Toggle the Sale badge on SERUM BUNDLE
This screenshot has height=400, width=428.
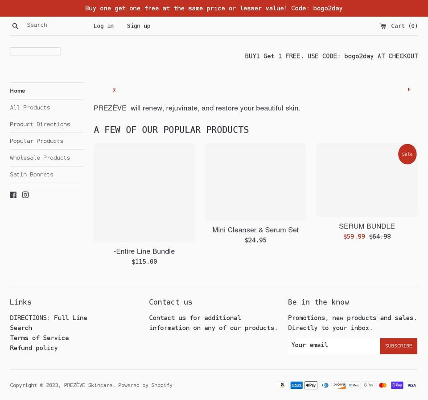407,154
